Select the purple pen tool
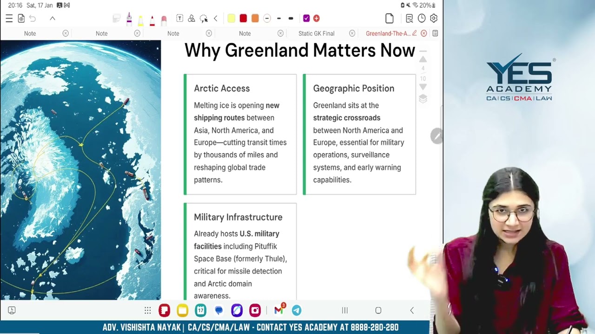The height and width of the screenshot is (334, 595). click(129, 19)
